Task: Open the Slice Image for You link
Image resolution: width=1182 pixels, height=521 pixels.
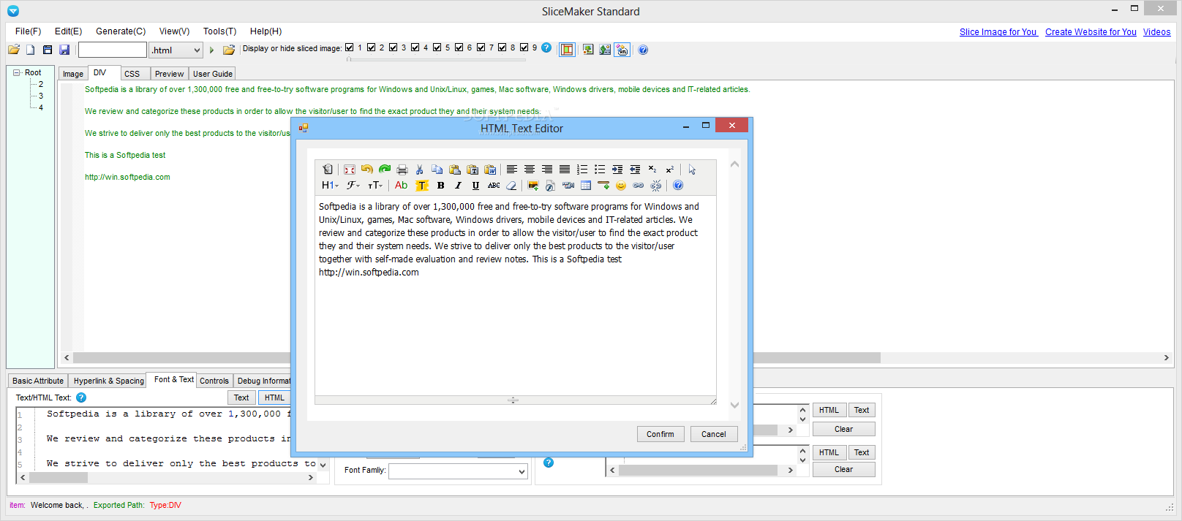Action: (x=998, y=32)
